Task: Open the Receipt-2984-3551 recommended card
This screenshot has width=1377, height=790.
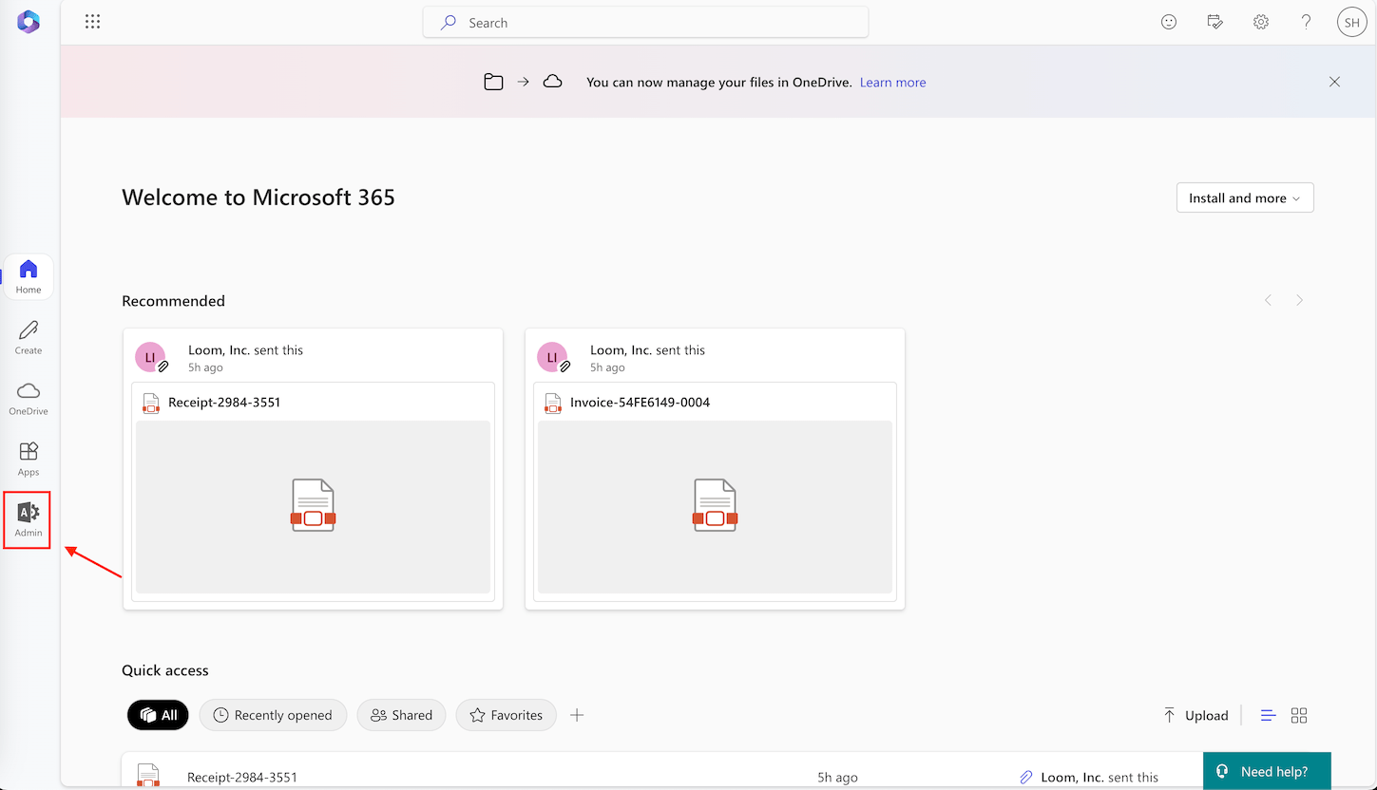Action: pos(313,469)
